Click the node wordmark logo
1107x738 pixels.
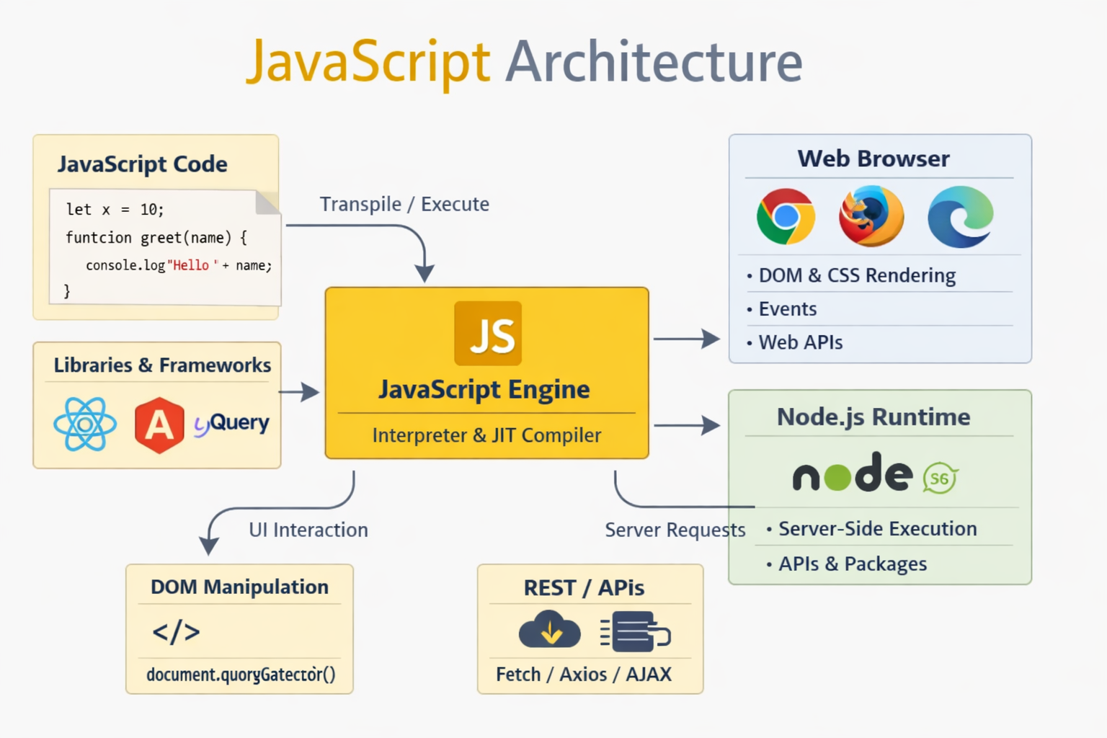coord(853,473)
